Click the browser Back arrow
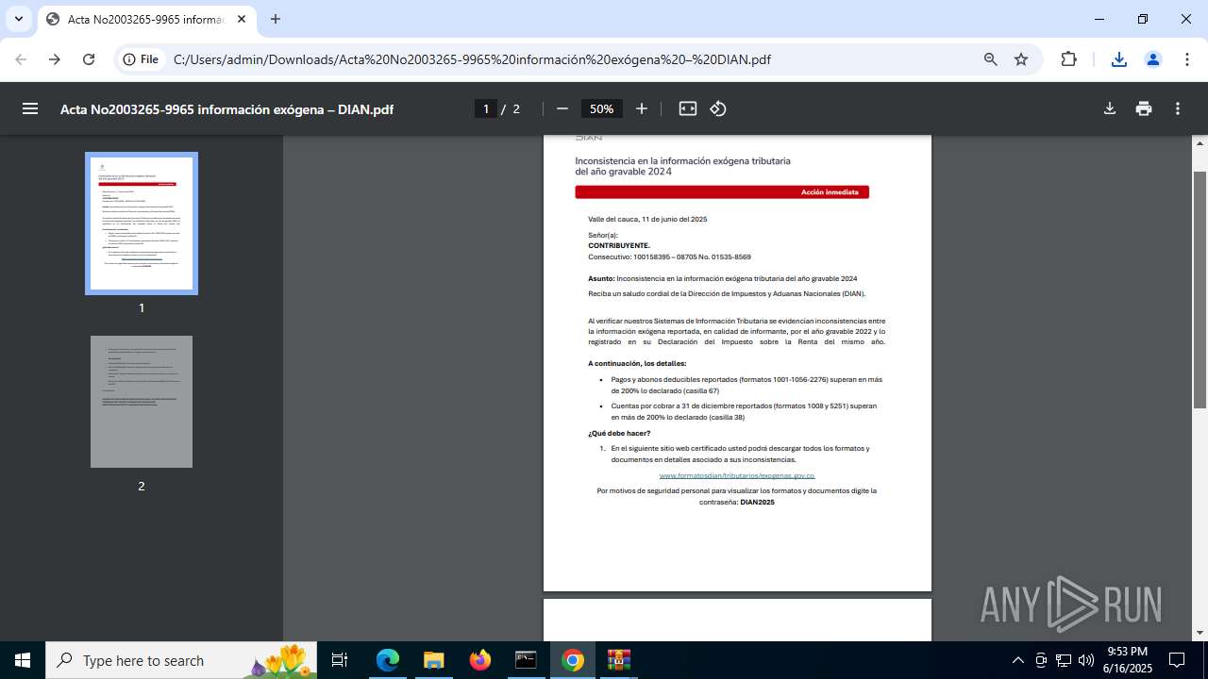The image size is (1208, 679). 21,59
